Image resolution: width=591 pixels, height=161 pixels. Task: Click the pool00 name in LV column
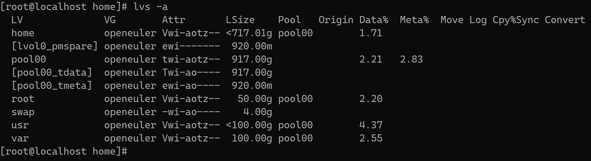(29, 59)
